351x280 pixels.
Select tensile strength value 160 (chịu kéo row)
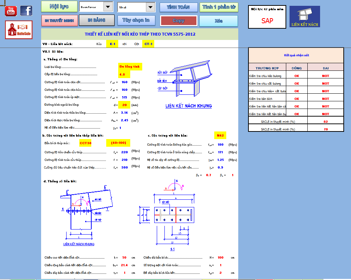point(124,90)
